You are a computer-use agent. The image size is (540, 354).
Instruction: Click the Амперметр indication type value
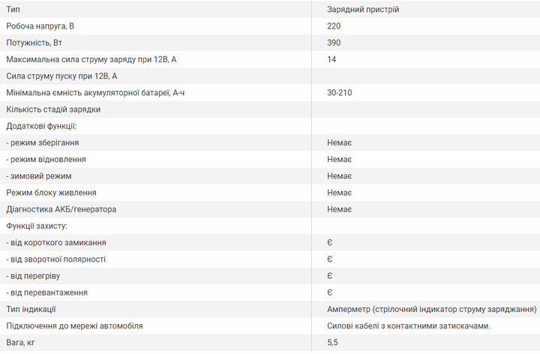432,309
